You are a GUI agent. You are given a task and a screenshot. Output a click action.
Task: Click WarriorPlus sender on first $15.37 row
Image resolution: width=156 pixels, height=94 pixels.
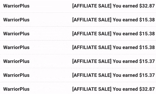point(16,61)
